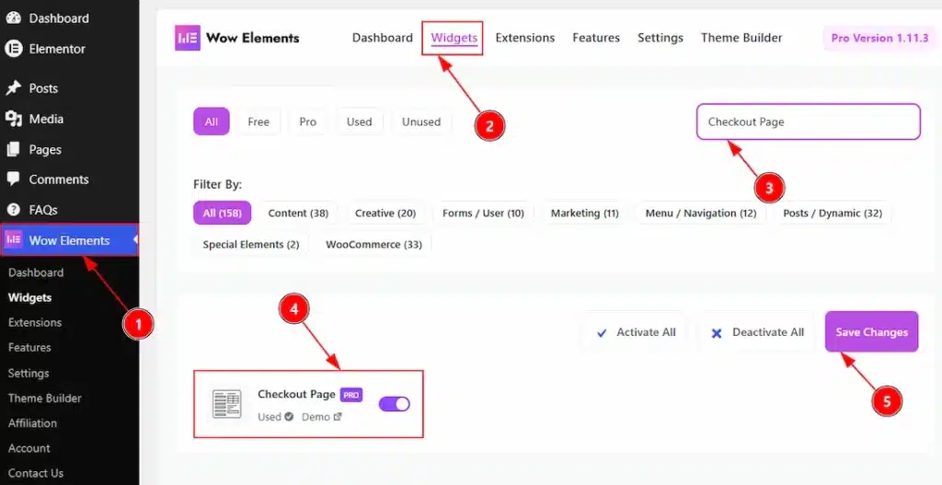
Task: Click the Pages icon in sidebar
Action: 13,149
